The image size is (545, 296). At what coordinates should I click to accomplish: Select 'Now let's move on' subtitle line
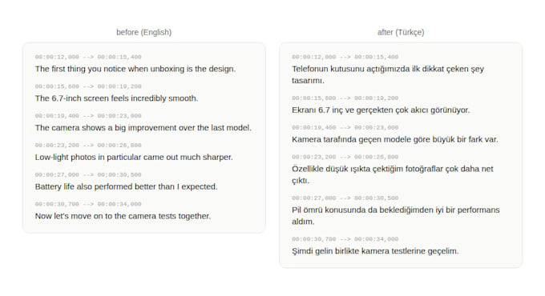click(x=123, y=216)
